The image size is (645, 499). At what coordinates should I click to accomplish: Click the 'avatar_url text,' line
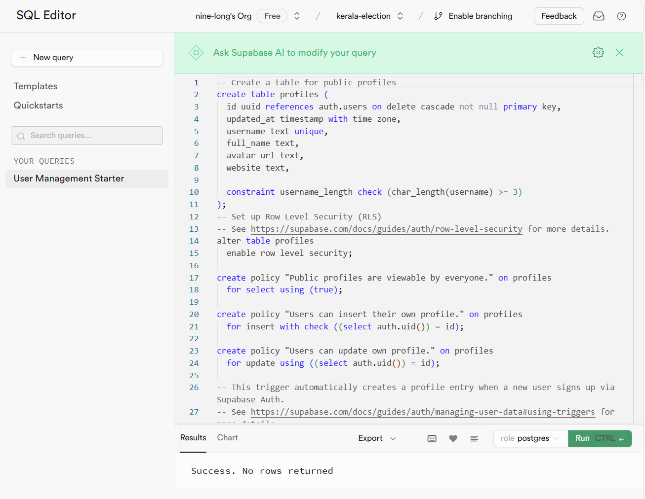coord(265,155)
